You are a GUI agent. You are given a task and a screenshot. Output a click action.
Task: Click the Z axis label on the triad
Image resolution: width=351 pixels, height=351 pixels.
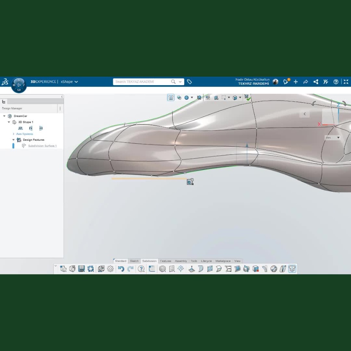(339, 105)
